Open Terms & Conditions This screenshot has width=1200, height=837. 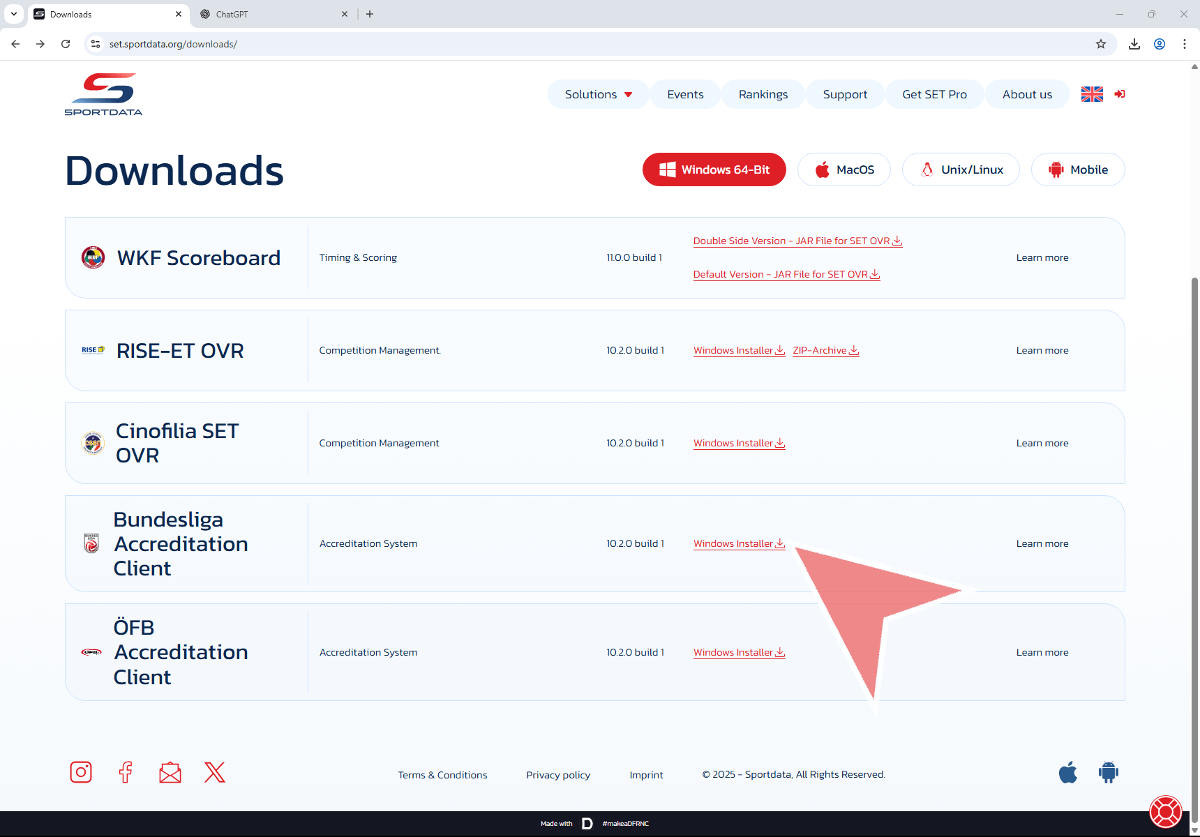coord(442,775)
